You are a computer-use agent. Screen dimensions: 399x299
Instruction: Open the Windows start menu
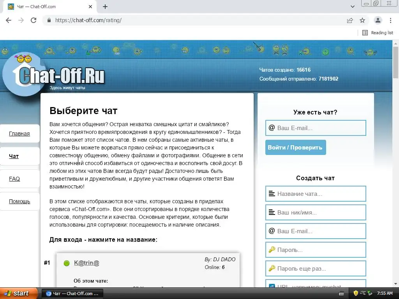coord(18,293)
